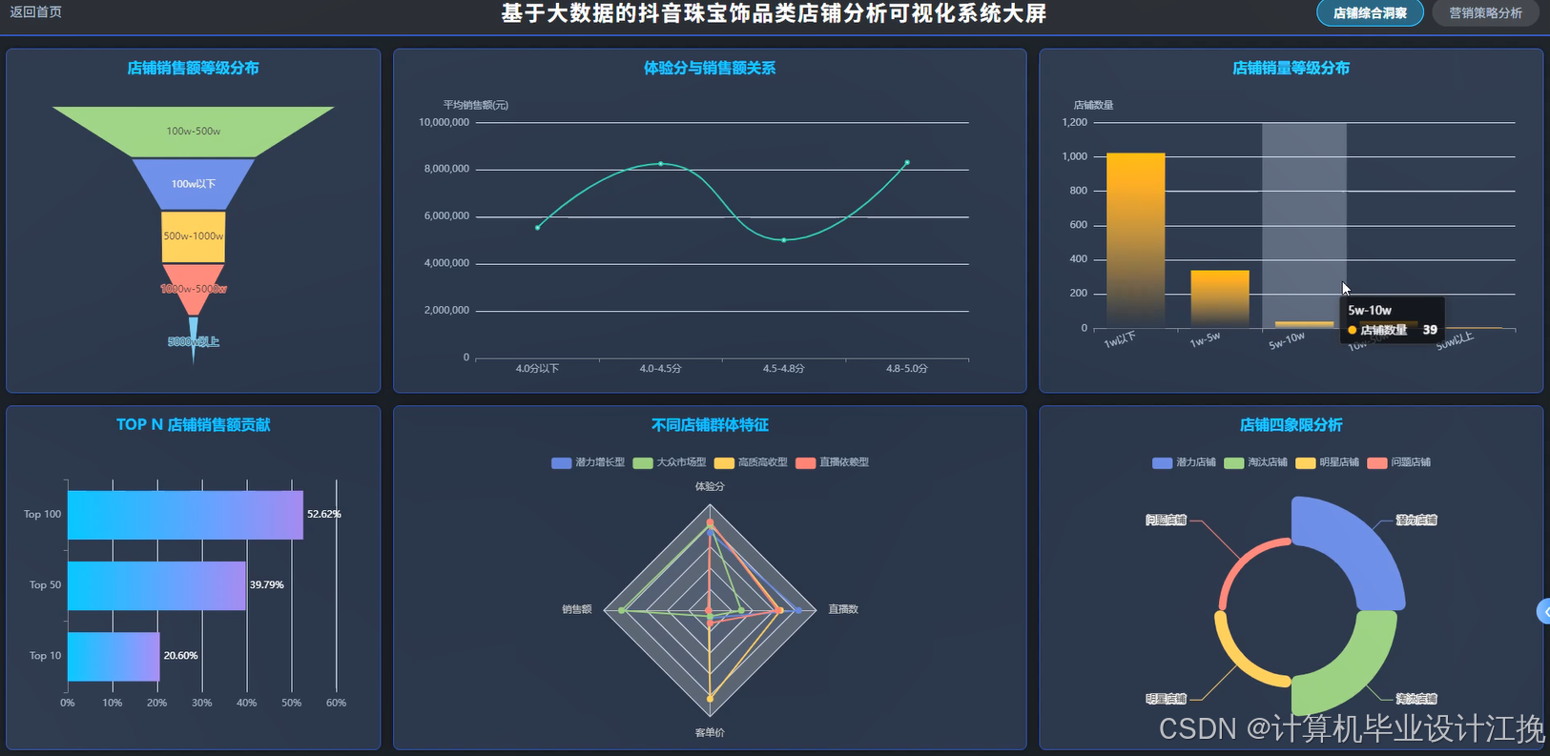Click the line point at 4.0分以下

538,228
